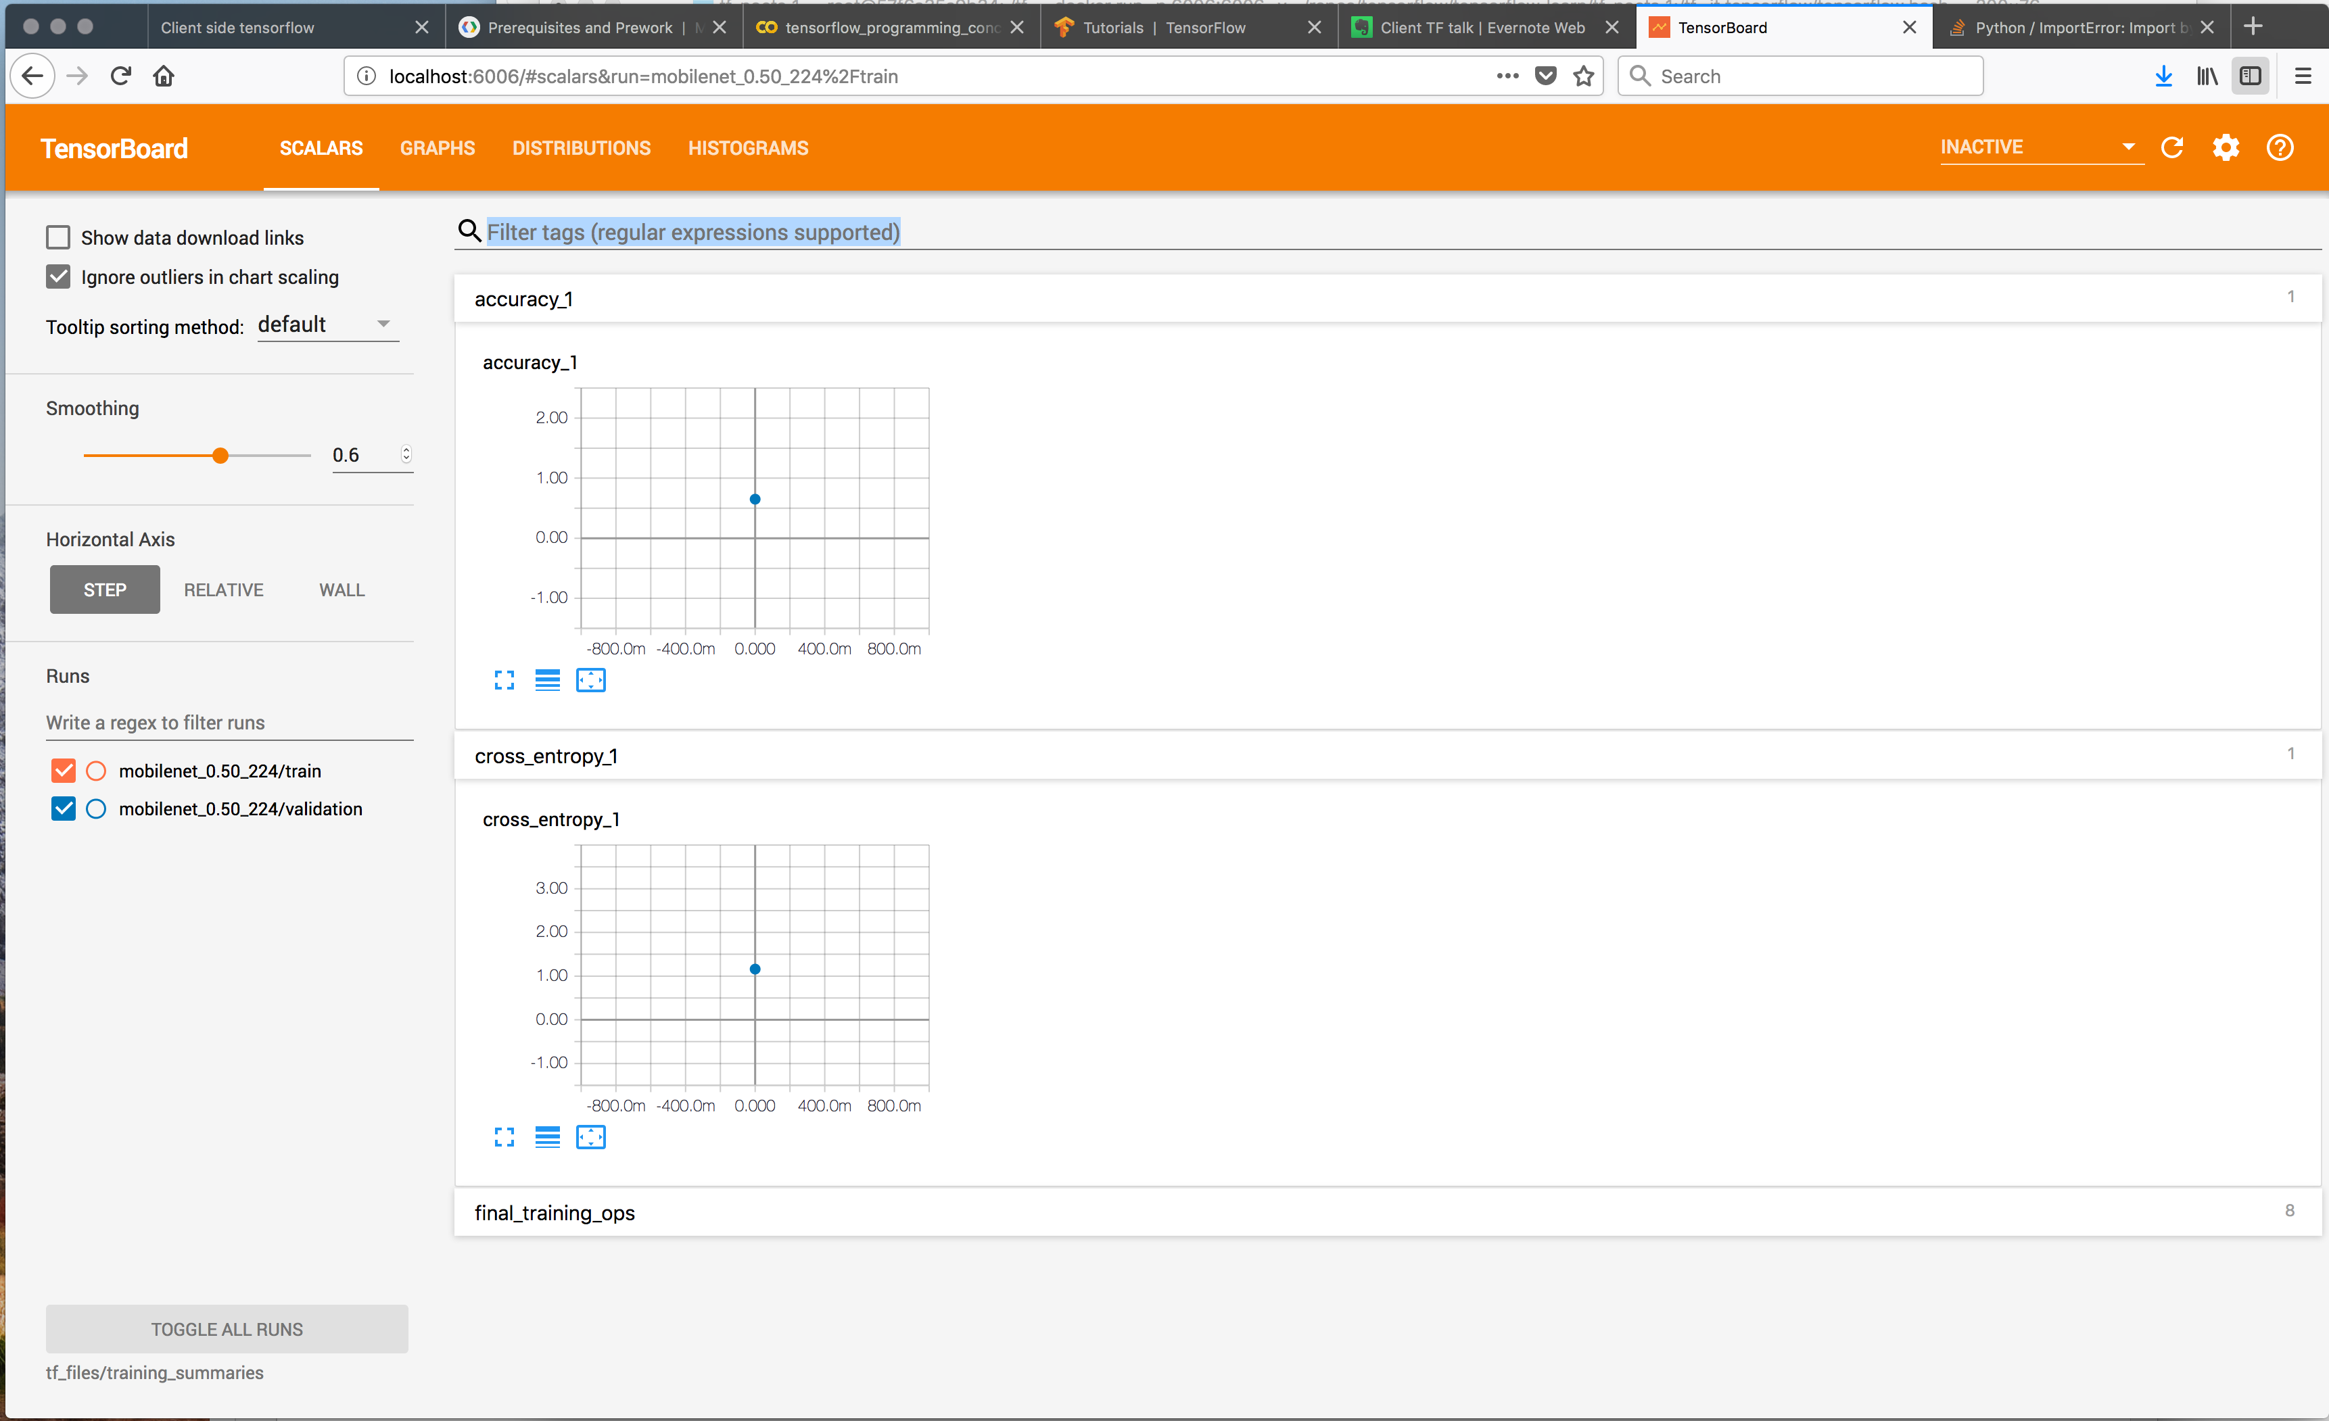Expand accuracy_1 chart to full size
Viewport: 2329px width, 1421px height.
504,680
